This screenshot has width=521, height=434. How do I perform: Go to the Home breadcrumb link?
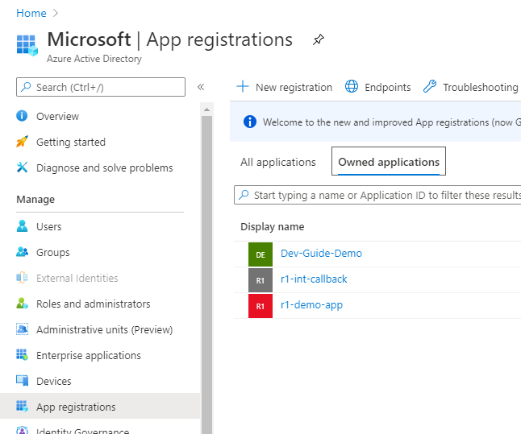(x=31, y=13)
